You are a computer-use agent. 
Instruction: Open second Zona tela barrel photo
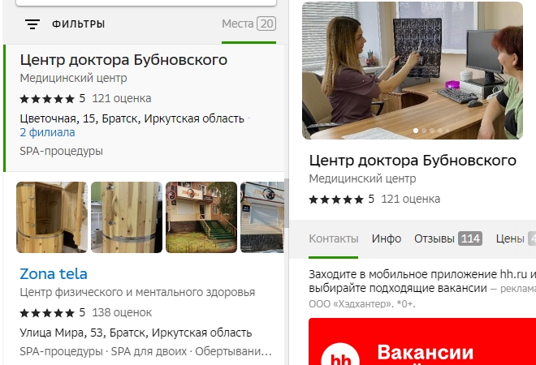[x=126, y=217]
